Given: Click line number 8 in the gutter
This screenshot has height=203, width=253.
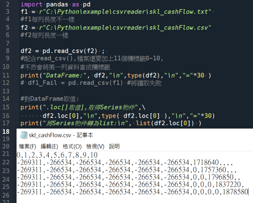Looking at the screenshot, I should 8,51.
